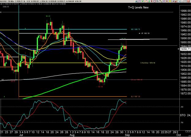Click the 1956.00 price axis label

185,38
